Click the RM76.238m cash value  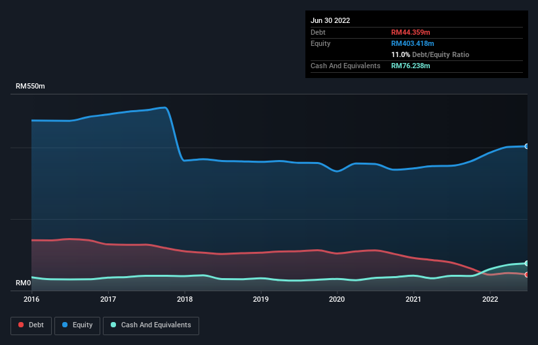point(411,66)
